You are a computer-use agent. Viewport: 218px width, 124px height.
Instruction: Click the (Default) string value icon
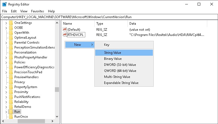(x=65, y=29)
